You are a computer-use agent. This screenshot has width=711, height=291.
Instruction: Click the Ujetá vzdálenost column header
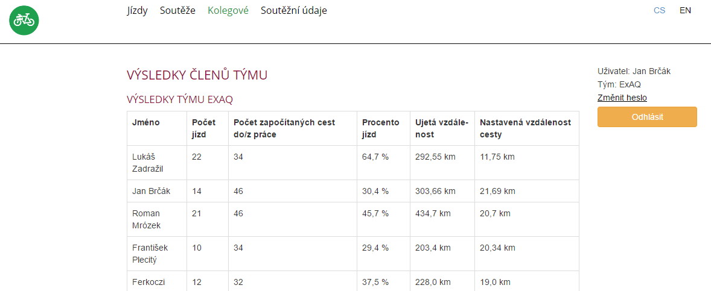pyautogui.click(x=442, y=128)
